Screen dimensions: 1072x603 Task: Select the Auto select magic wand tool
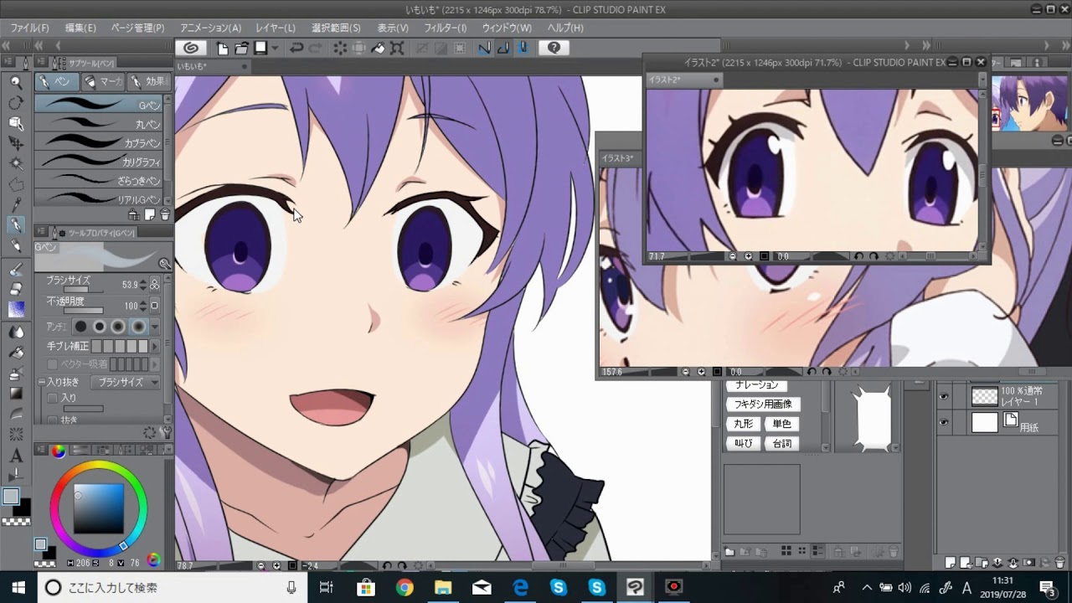pyautogui.click(x=16, y=163)
